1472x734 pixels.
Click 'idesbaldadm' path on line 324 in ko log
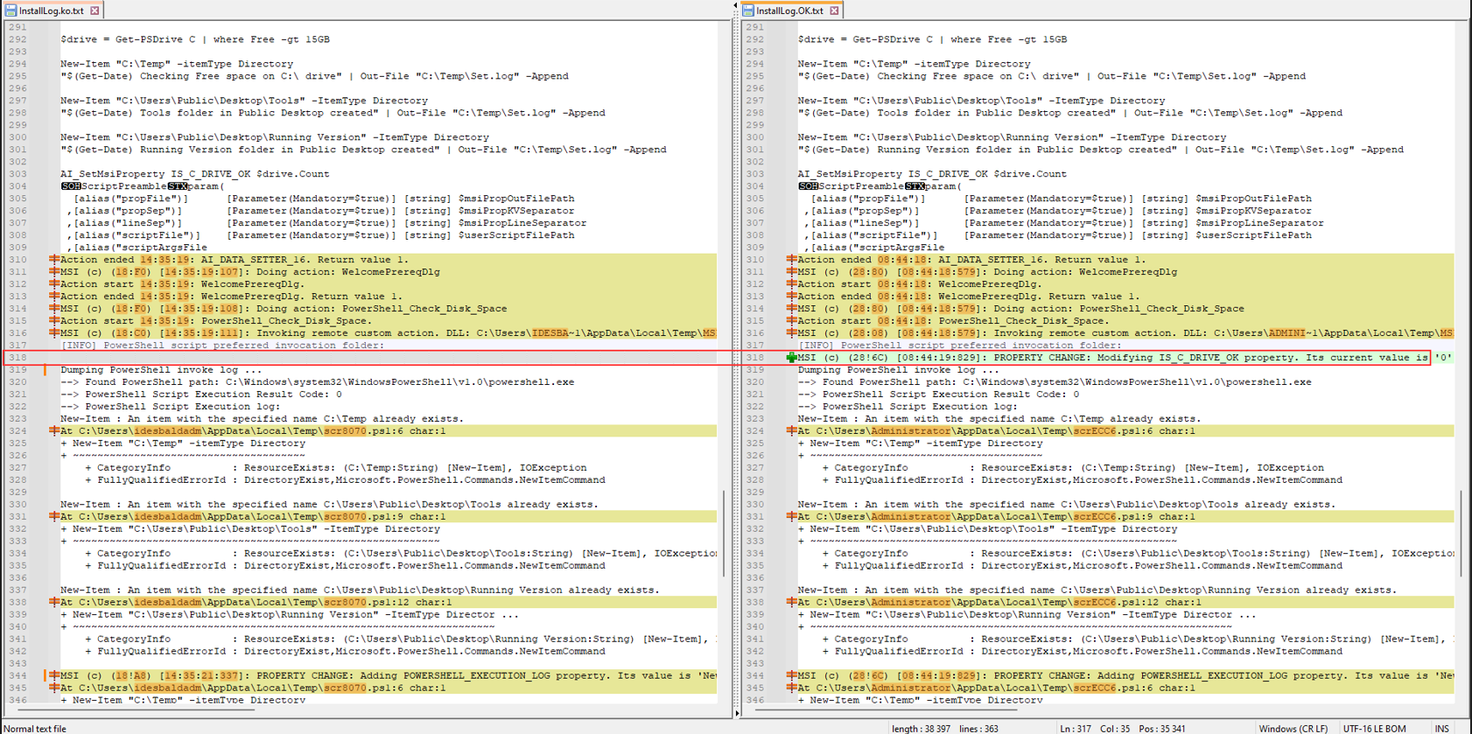[168, 431]
